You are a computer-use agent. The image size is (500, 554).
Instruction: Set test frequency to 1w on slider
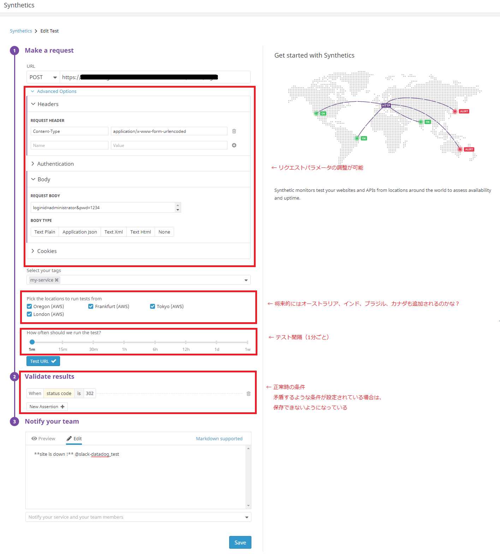pyautogui.click(x=248, y=342)
